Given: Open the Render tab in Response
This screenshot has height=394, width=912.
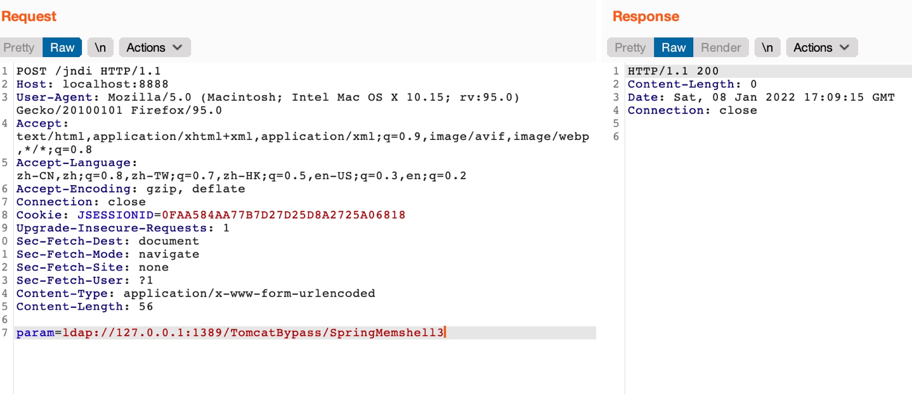Looking at the screenshot, I should click(721, 48).
